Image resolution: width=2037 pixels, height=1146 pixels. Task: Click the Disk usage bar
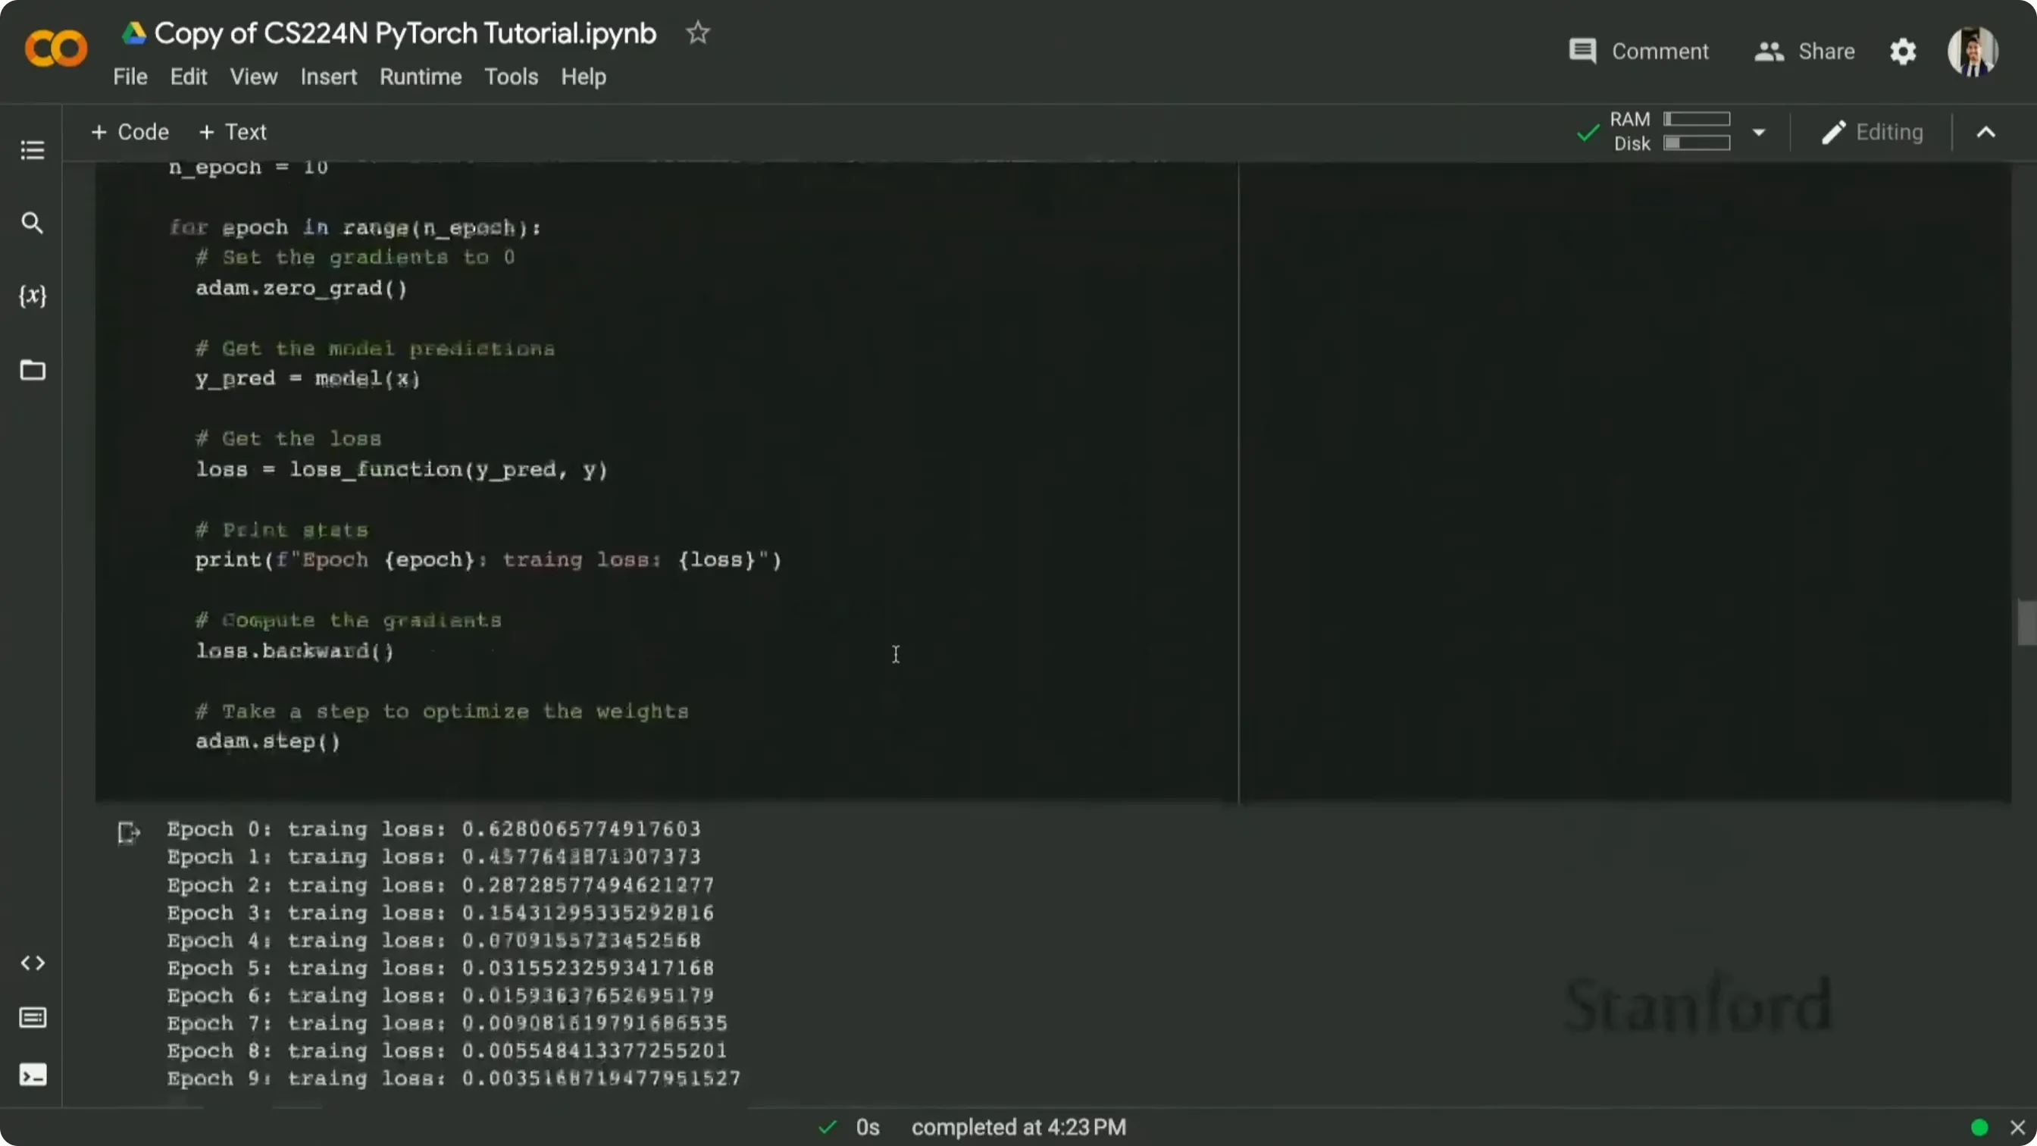(1696, 143)
